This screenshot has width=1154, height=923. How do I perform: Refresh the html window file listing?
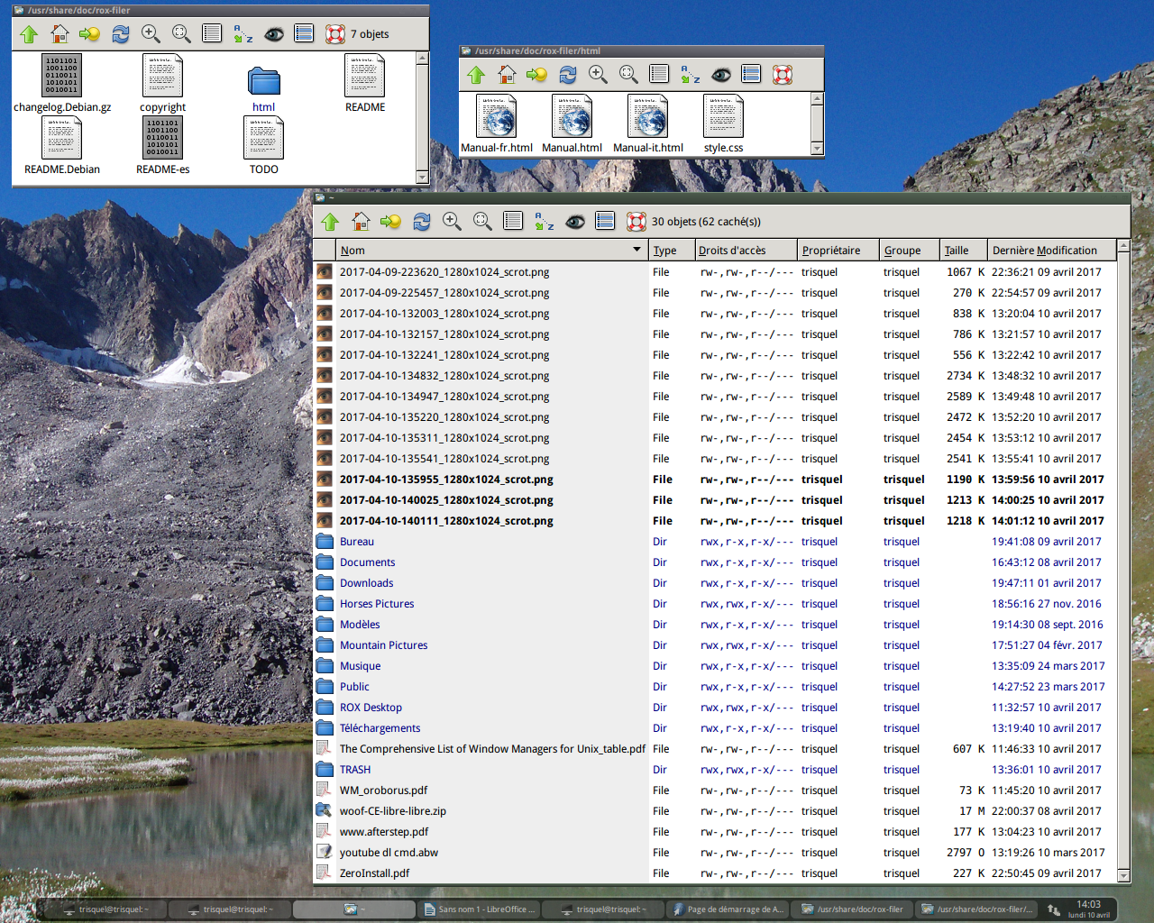(x=567, y=75)
